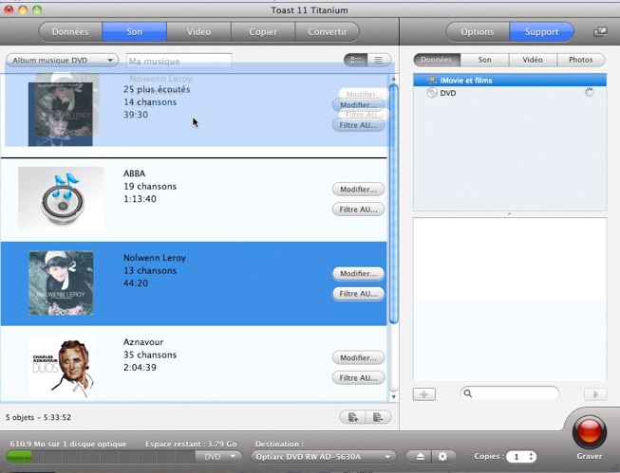Click the Ma musique disc name field
Screen dimensions: 620x473
178,61
